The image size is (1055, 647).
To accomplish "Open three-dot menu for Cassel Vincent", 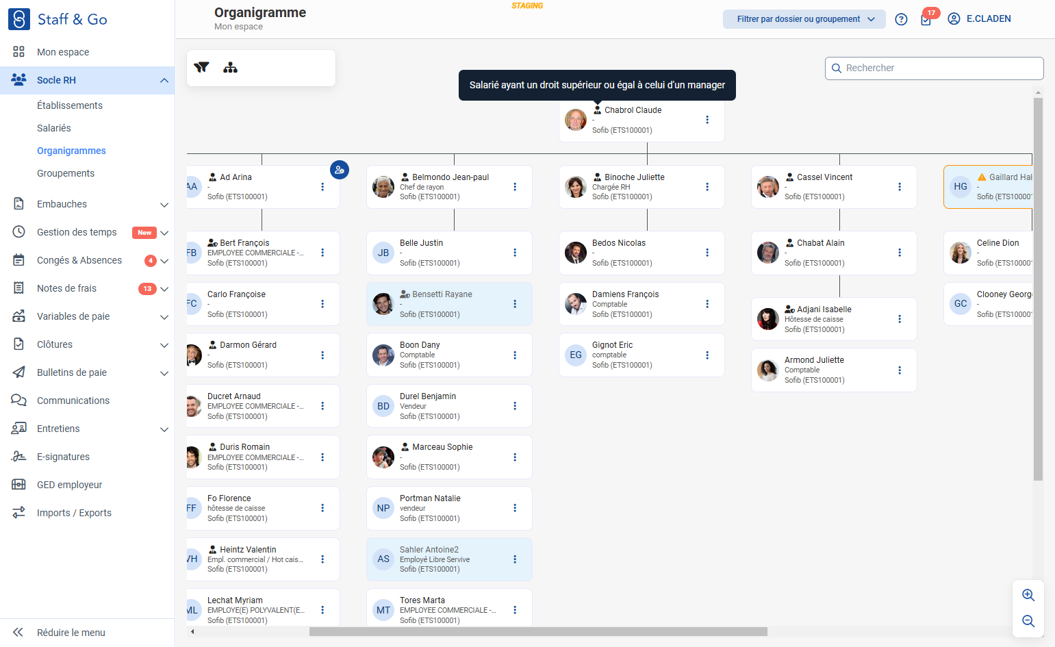I will [900, 187].
